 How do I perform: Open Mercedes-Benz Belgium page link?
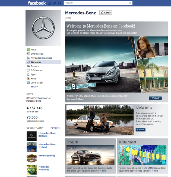(47, 135)
